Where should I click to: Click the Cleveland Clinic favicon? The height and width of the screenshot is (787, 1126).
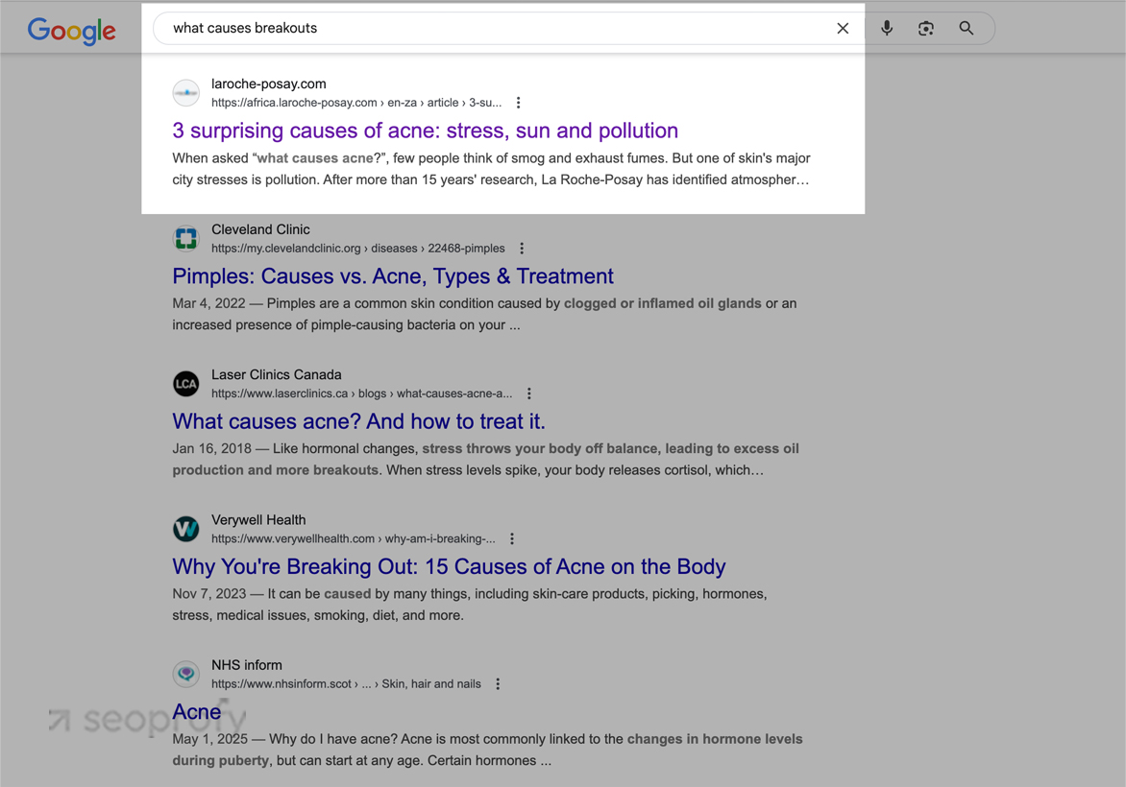coord(186,238)
